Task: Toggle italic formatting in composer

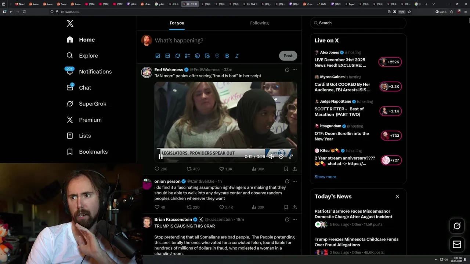Action: point(237,56)
